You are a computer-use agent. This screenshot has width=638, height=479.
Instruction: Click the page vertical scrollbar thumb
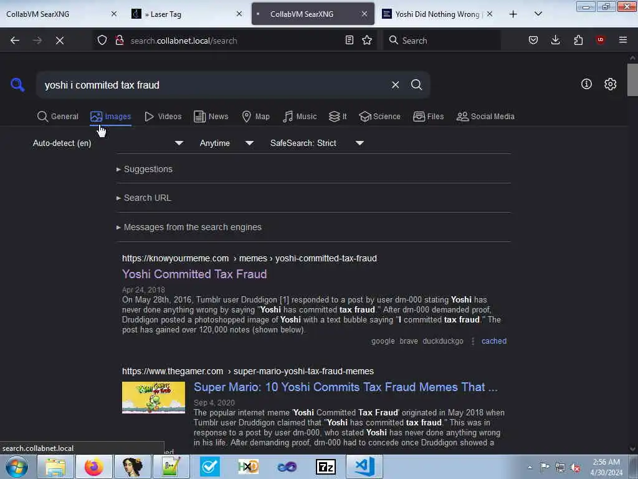[x=632, y=80]
